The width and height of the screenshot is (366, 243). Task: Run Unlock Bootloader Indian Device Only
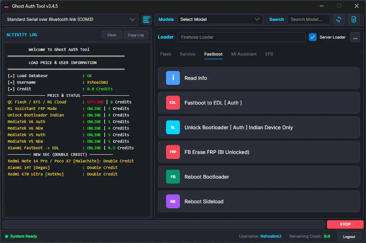point(259,127)
